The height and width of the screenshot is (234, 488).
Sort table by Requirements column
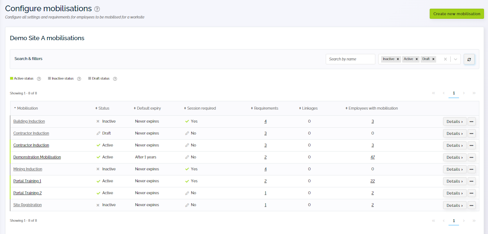pos(264,108)
